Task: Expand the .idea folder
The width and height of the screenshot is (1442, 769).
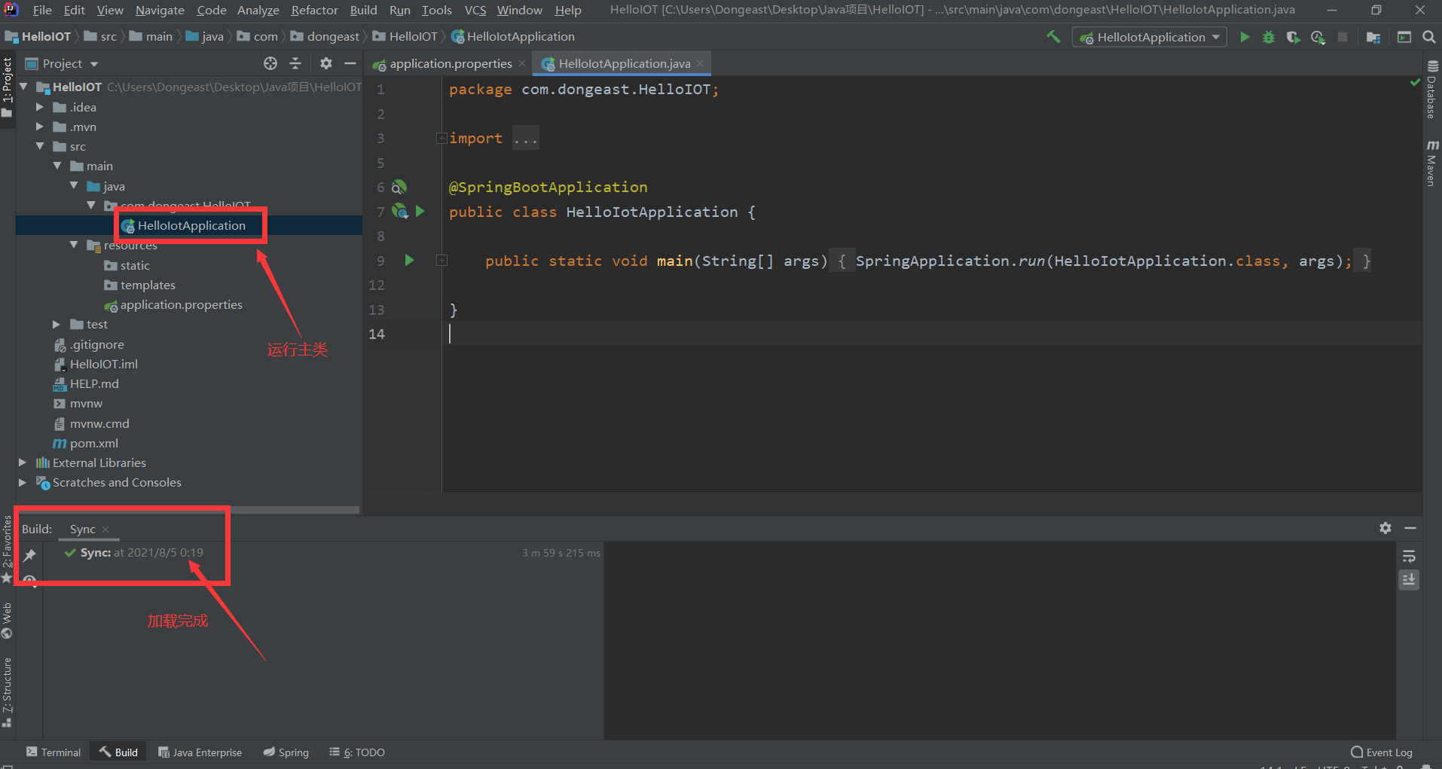Action: click(x=40, y=107)
